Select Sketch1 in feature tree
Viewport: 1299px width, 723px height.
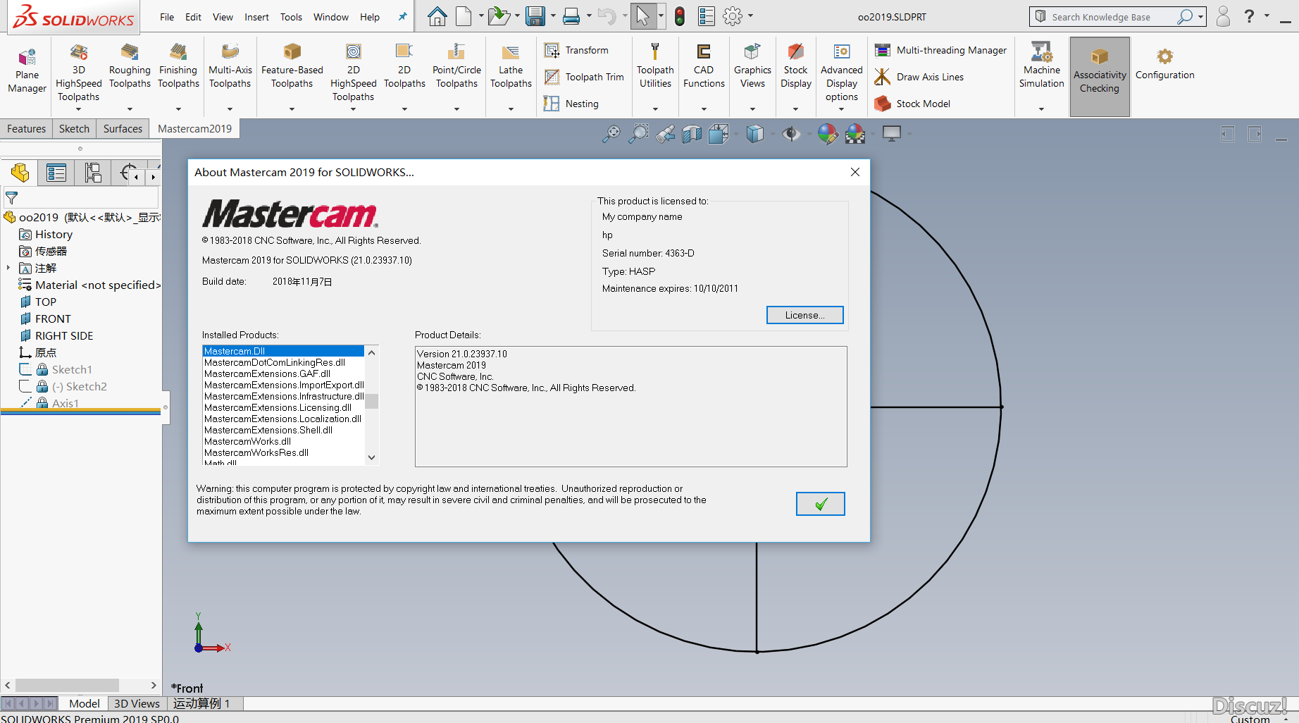(x=72, y=369)
